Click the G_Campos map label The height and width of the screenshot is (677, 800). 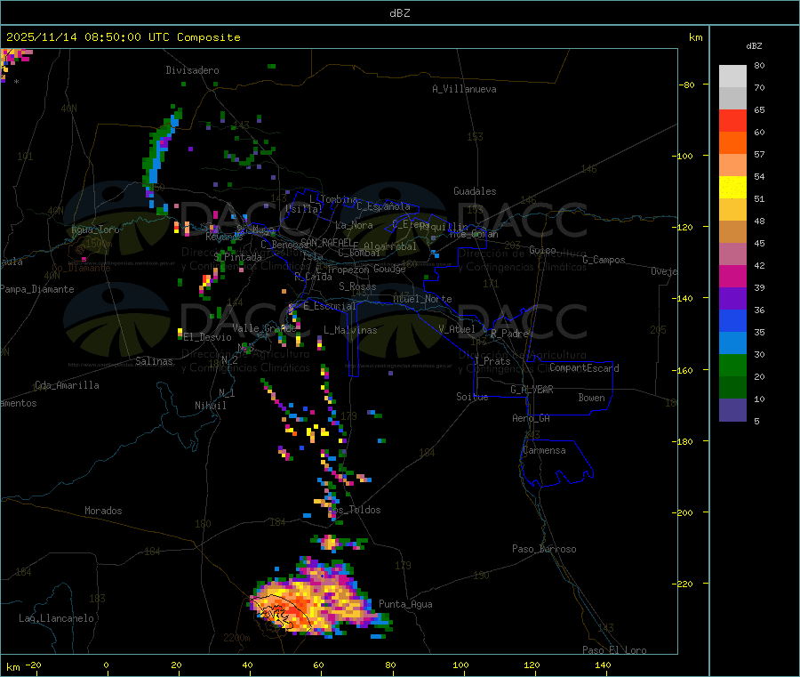[604, 260]
